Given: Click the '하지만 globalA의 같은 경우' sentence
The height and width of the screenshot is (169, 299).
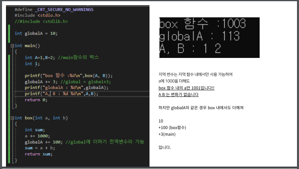Looking at the screenshot, I should tap(201, 108).
